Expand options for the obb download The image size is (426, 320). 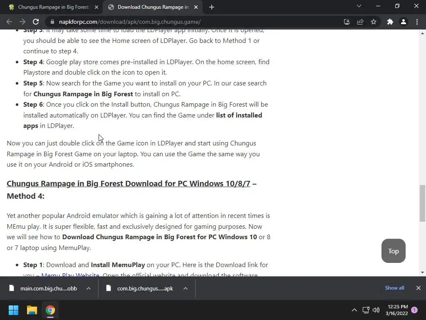click(89, 288)
